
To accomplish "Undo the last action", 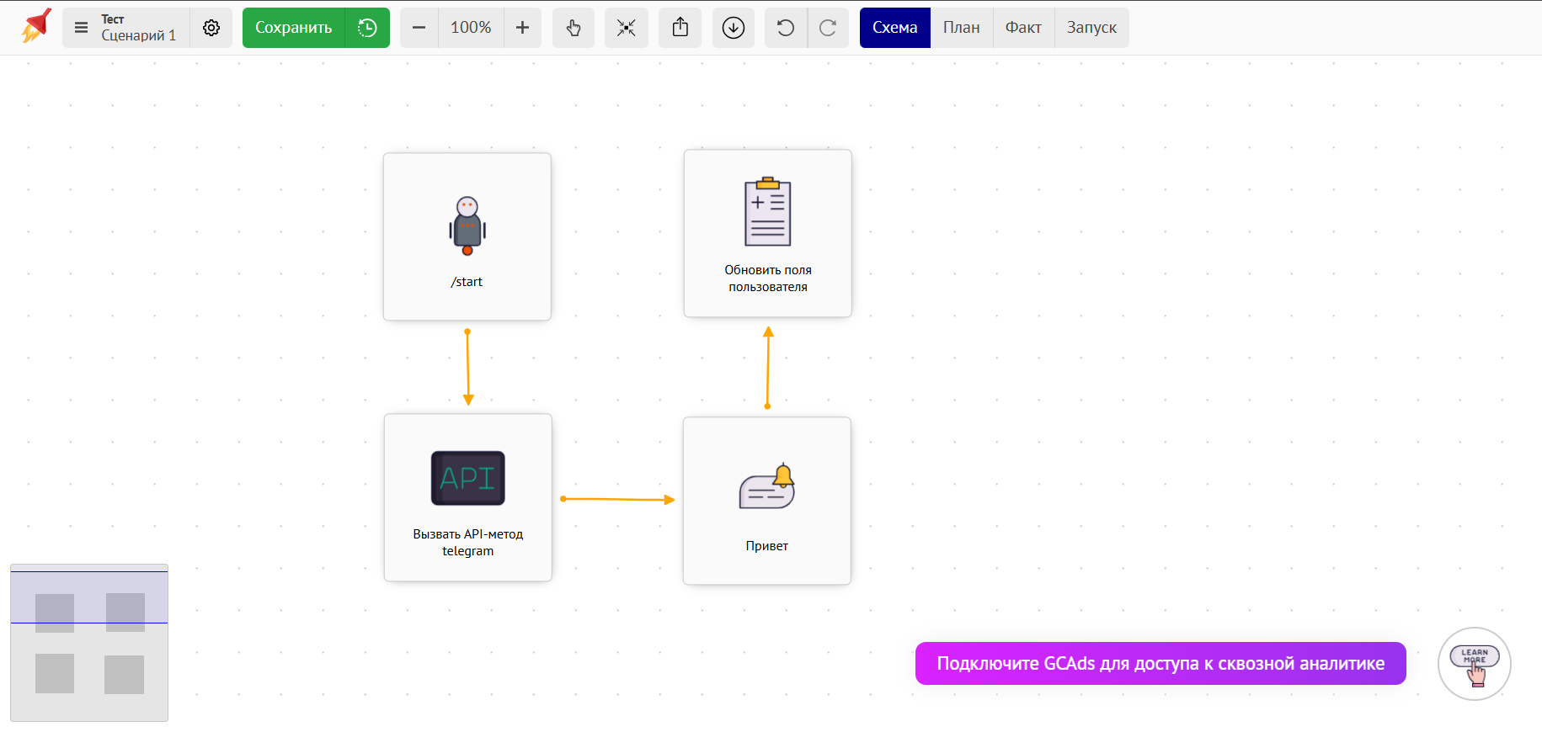I will 786,28.
